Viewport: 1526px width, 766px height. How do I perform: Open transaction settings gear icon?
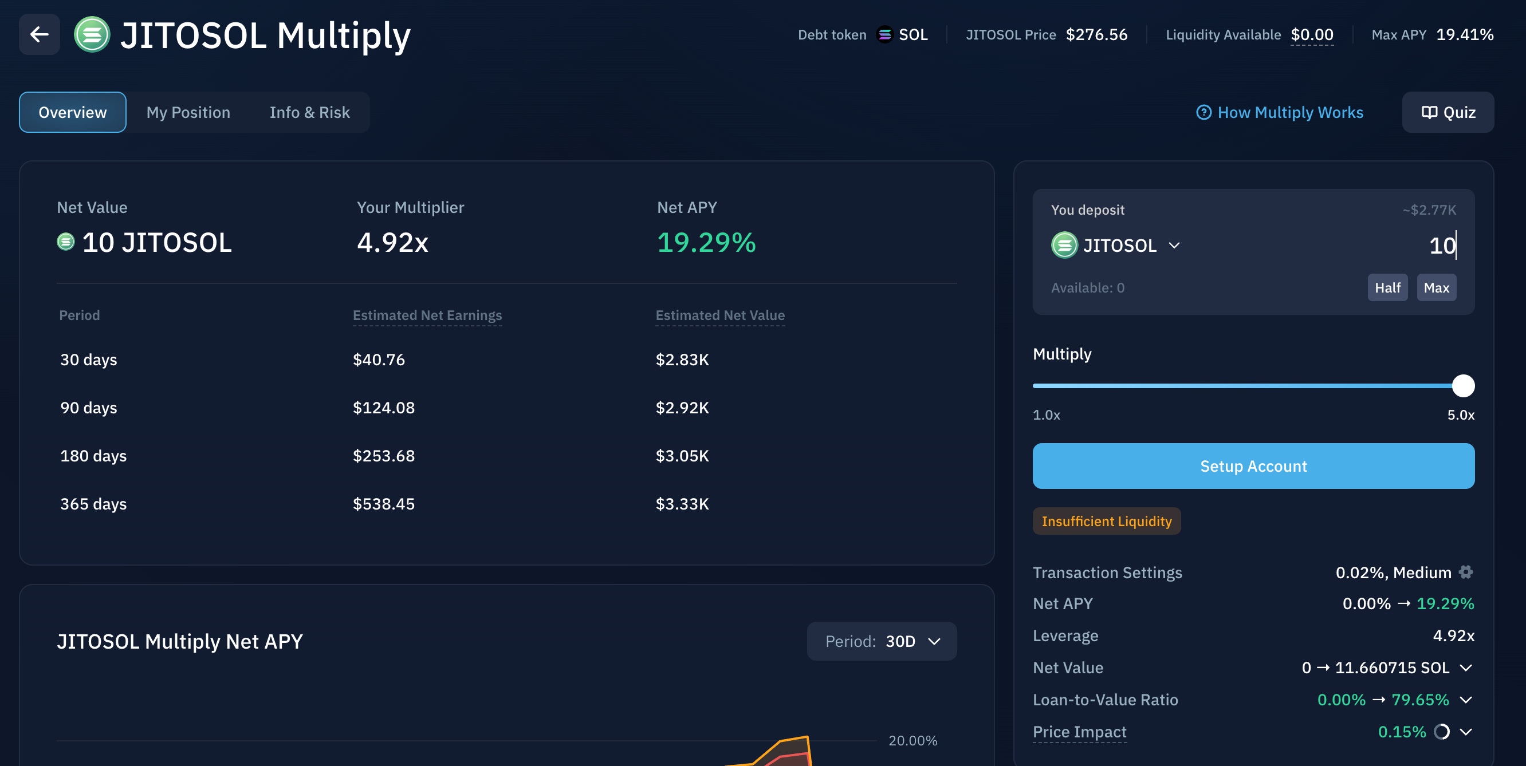(x=1466, y=572)
